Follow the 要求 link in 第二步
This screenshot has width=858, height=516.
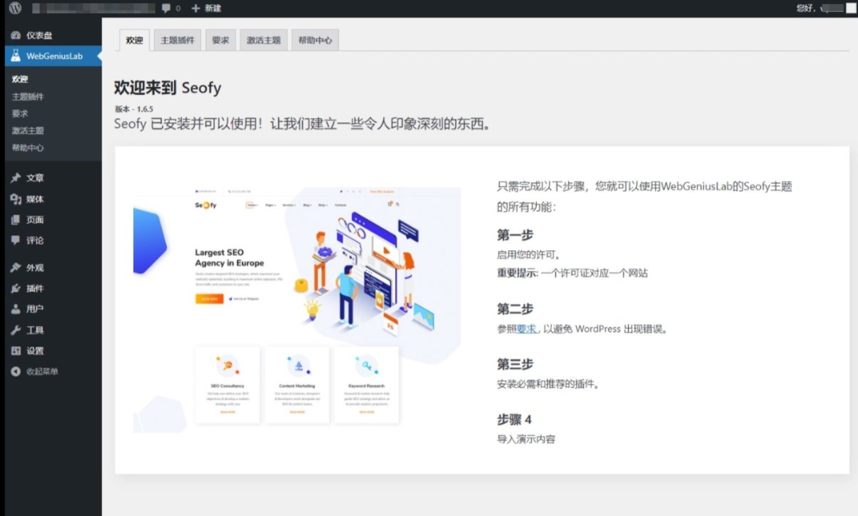[526, 329]
